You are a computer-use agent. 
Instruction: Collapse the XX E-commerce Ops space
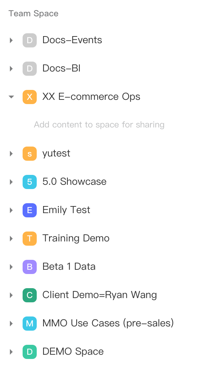[x=11, y=97]
